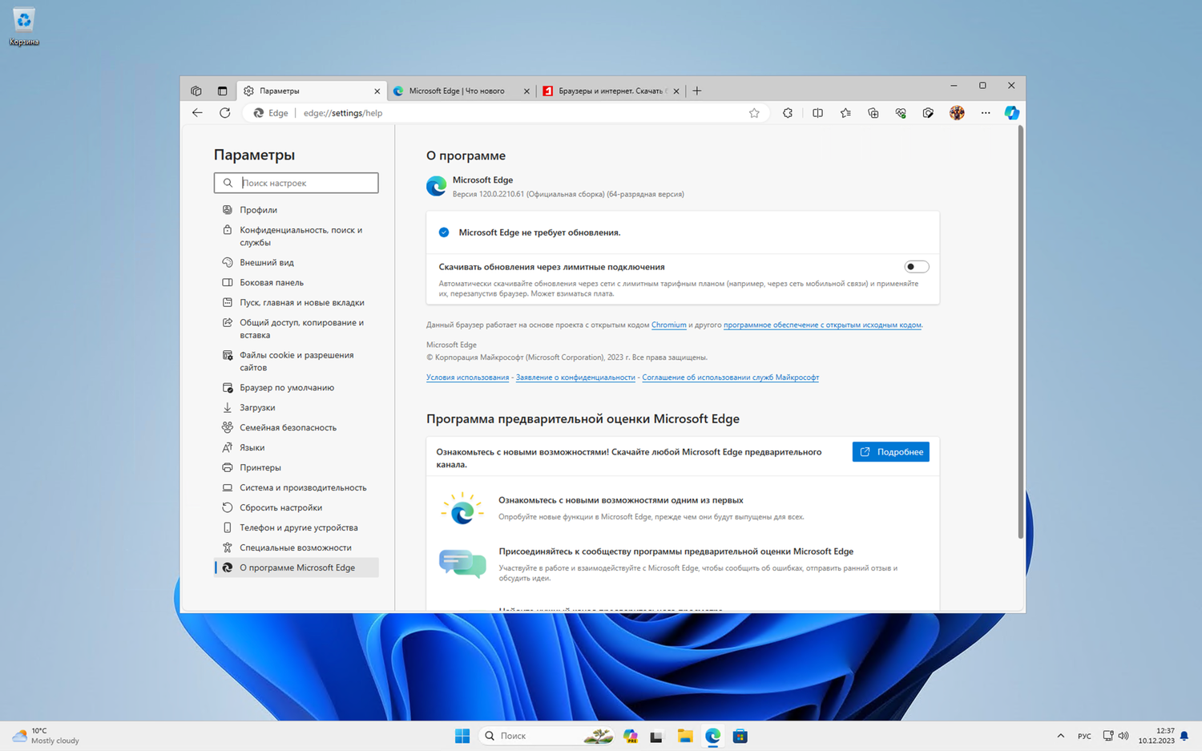The height and width of the screenshot is (751, 1202).
Task: Open Copilot preview from the taskbar
Action: pos(631,736)
